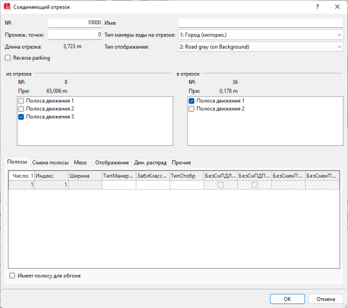The width and height of the screenshot is (348, 308).
Task: Expand the Тип отображения dropdown
Action: 260,46
